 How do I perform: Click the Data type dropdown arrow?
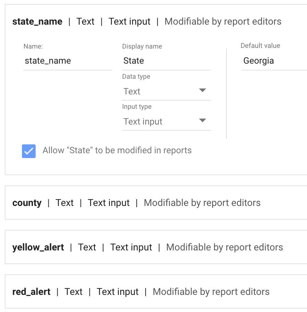click(202, 91)
